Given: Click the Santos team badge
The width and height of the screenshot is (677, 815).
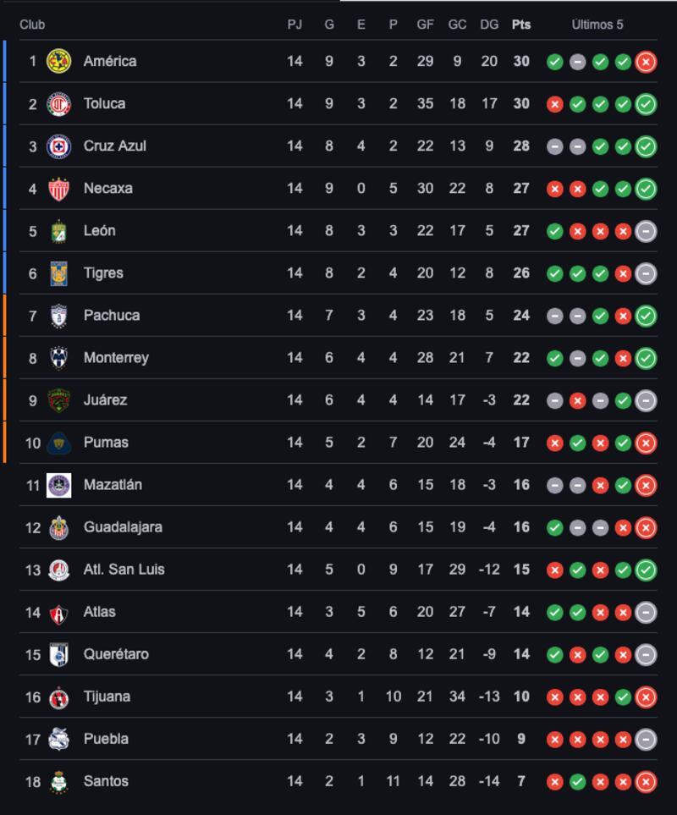Looking at the screenshot, I should pos(58,781).
